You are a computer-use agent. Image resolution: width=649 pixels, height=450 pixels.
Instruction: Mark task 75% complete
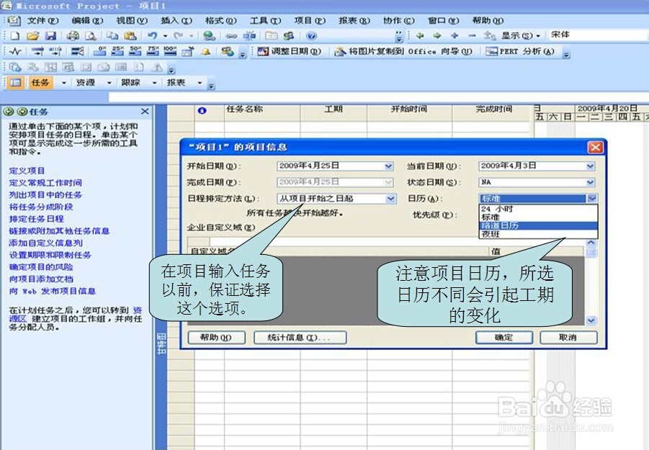tap(153, 51)
